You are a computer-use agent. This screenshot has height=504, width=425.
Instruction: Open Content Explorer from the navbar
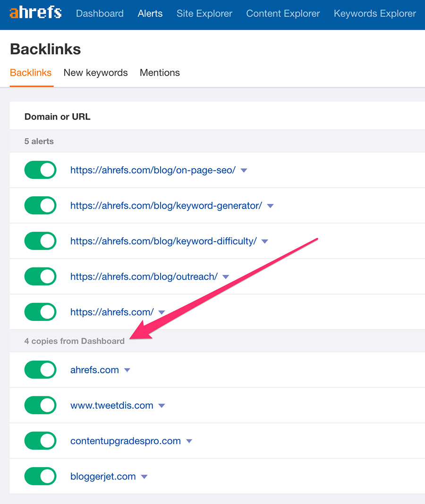(x=283, y=14)
